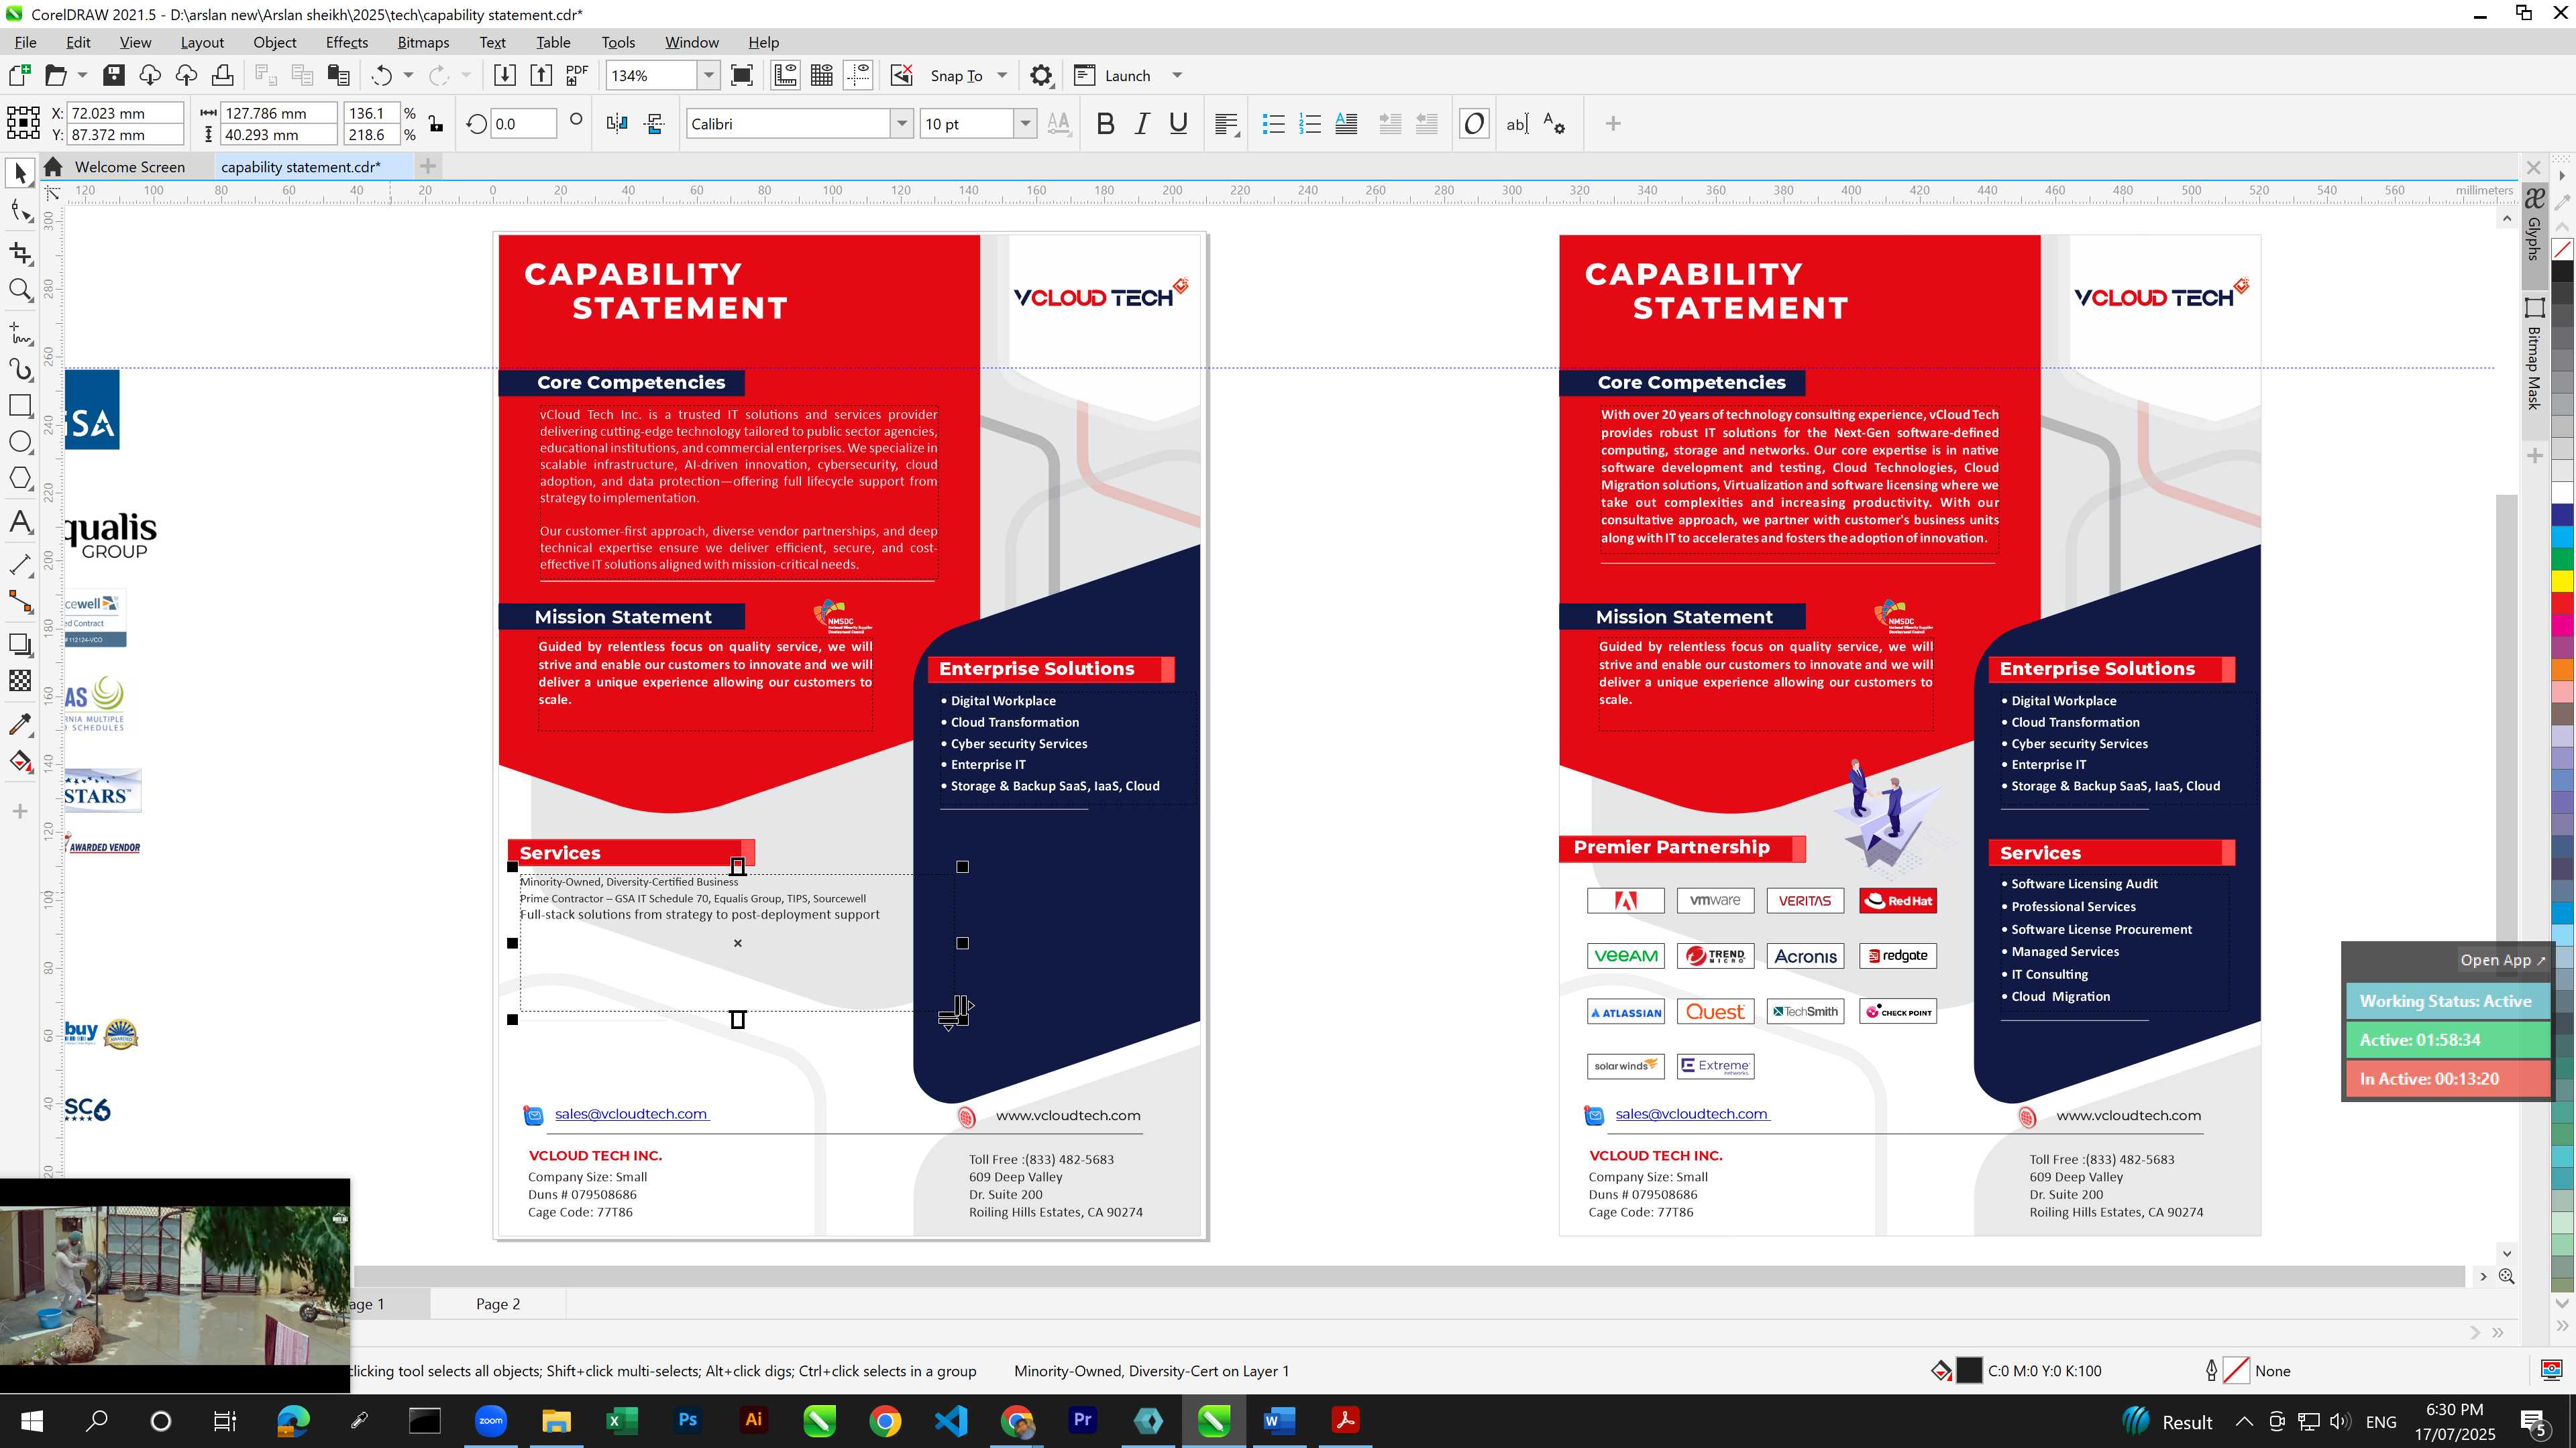The image size is (2576, 1448).
Task: Click the Import icon
Action: (505, 75)
